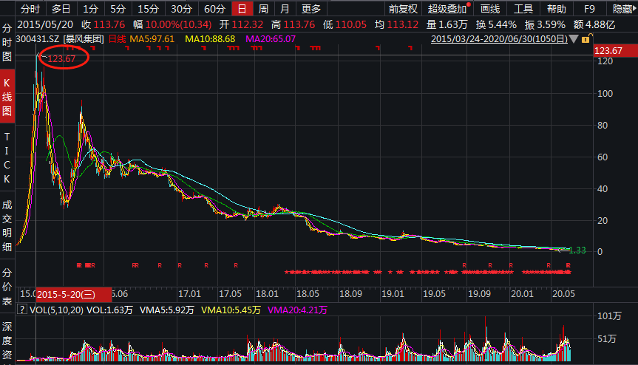Screen dimensions: 638x365
Task: Click the 123.67 high price marker on chart
Action: tap(62, 58)
